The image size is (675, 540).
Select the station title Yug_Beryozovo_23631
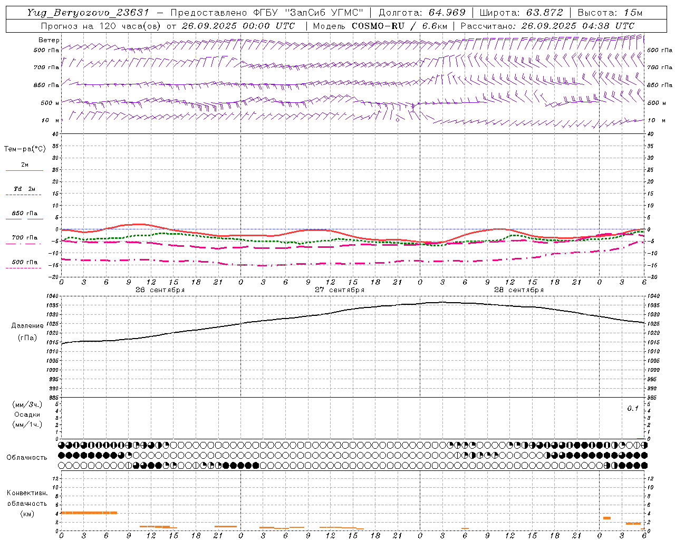[88, 13]
